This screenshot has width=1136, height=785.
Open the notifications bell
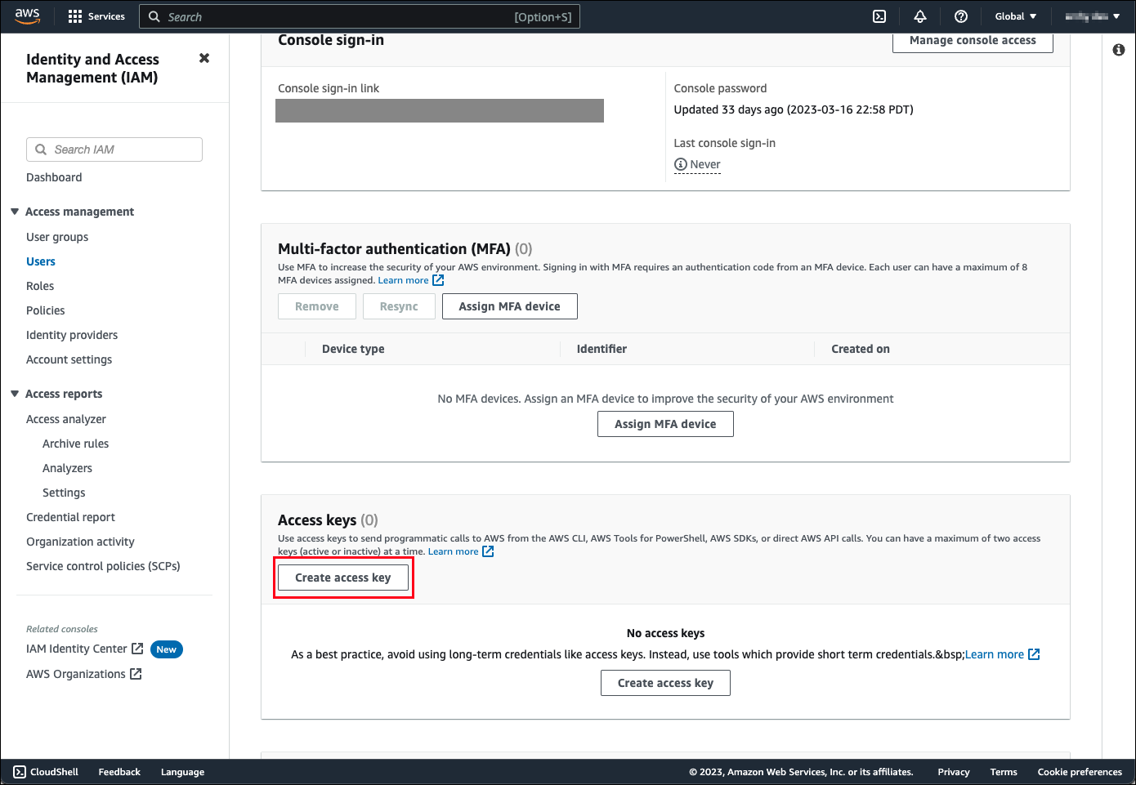coord(920,16)
